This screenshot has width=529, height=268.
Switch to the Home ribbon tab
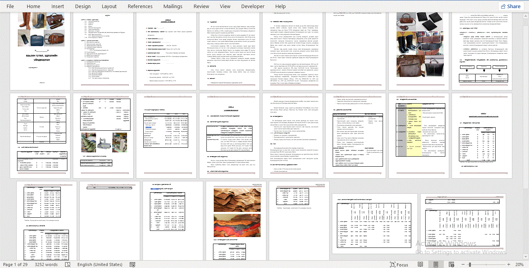[33, 6]
